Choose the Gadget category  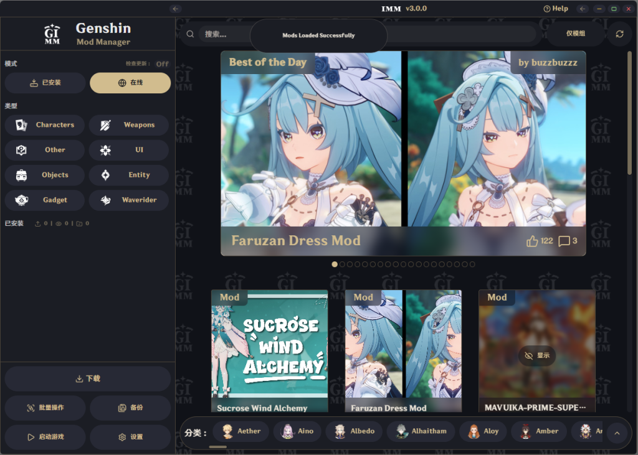pos(45,200)
